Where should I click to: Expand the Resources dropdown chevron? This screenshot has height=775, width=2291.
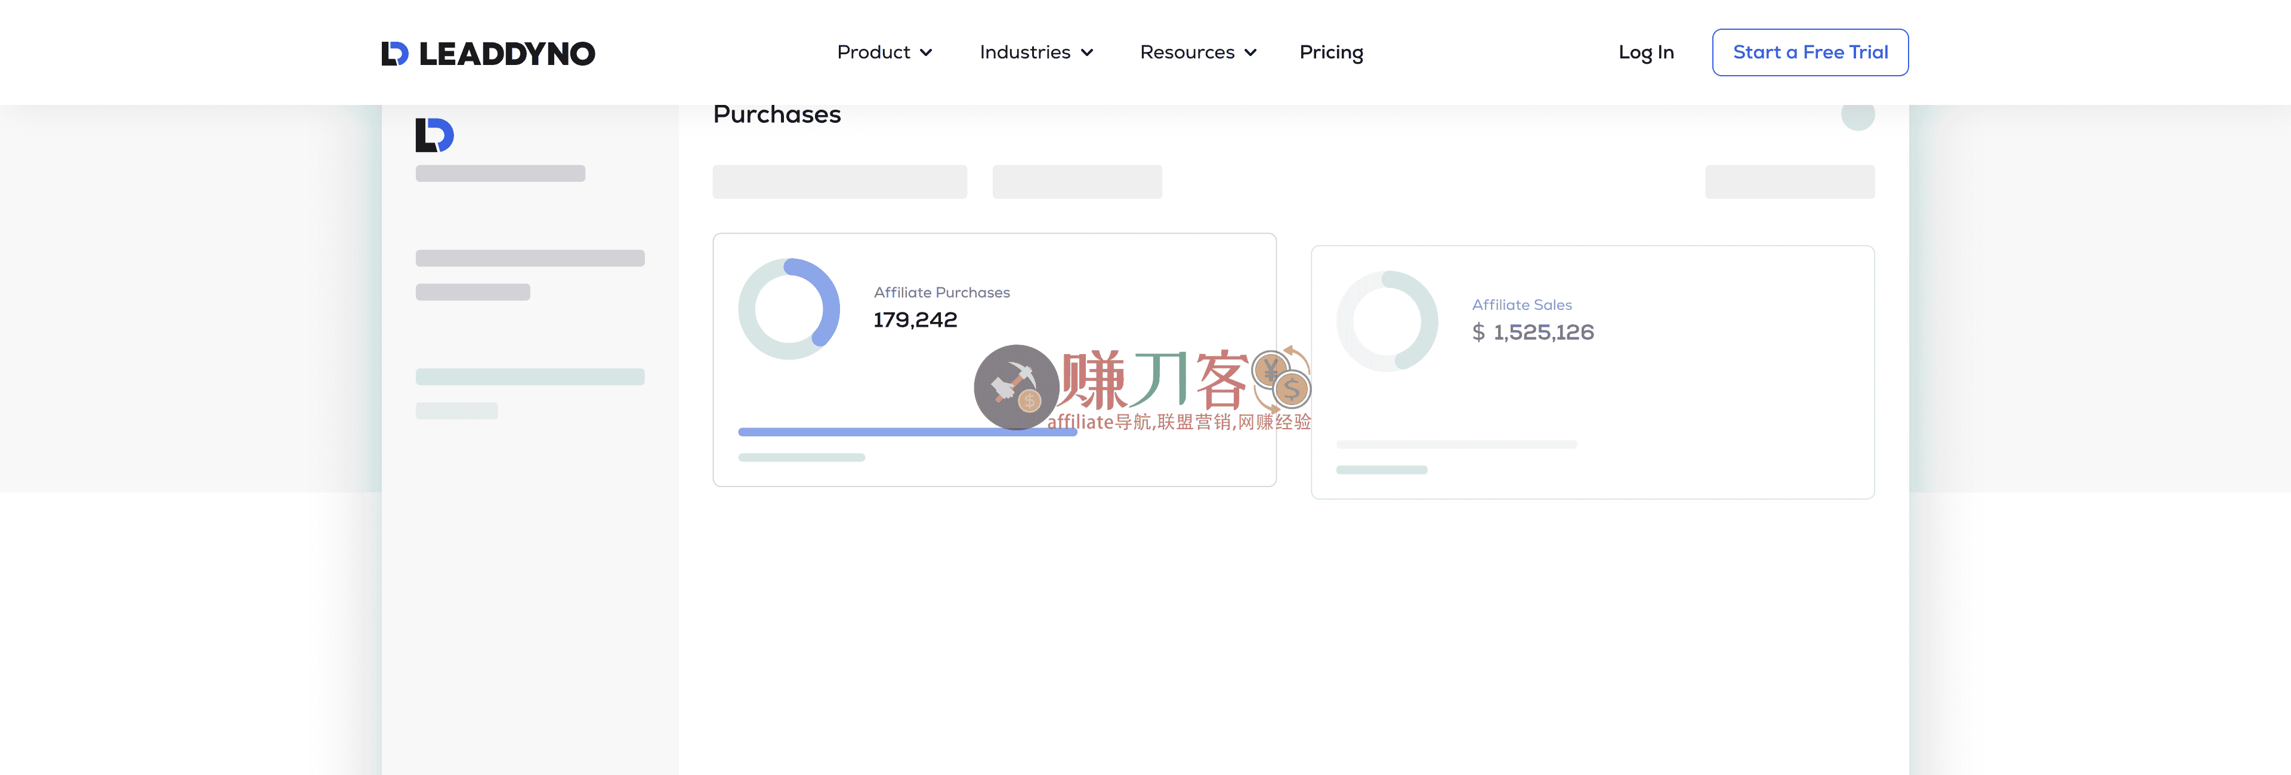[1251, 53]
